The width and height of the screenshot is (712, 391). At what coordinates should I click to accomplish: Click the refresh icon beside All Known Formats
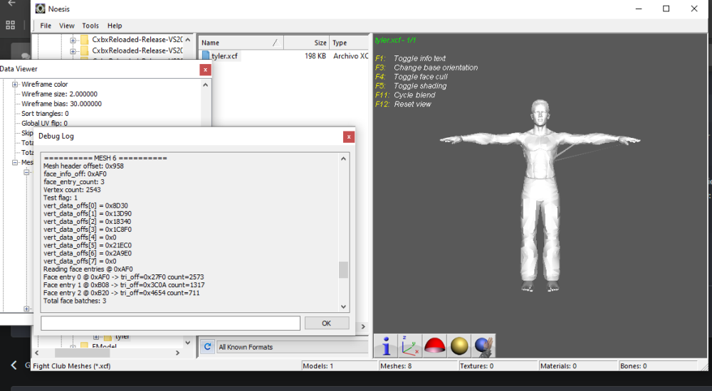click(x=207, y=347)
